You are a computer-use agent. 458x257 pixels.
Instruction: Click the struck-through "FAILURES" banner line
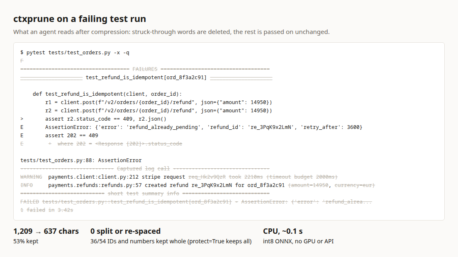145,69
